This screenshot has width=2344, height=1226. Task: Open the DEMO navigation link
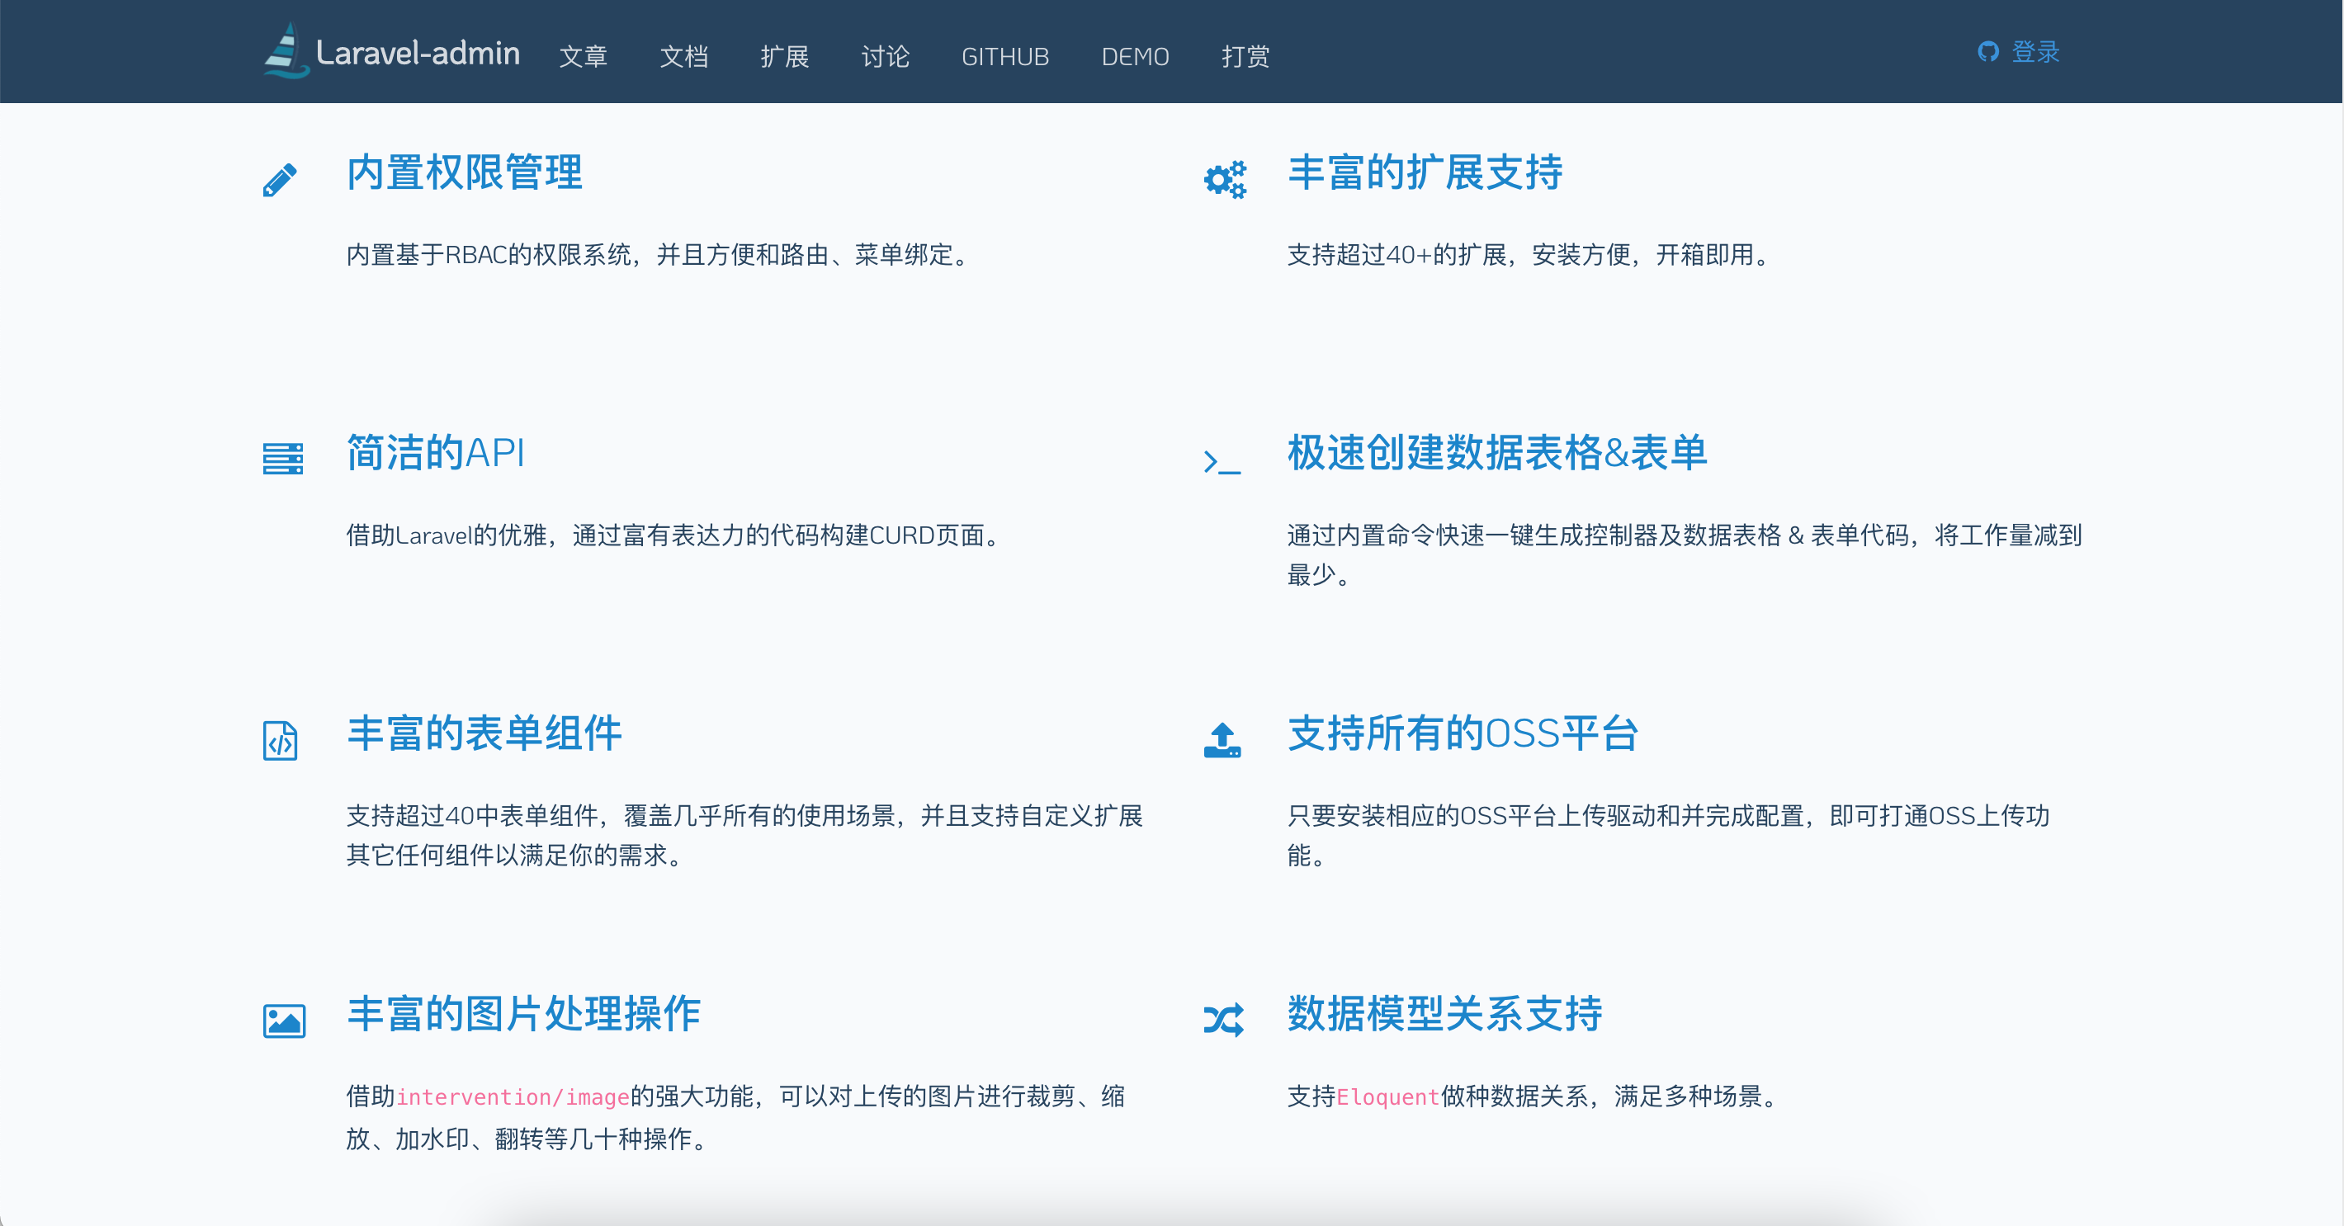point(1135,56)
